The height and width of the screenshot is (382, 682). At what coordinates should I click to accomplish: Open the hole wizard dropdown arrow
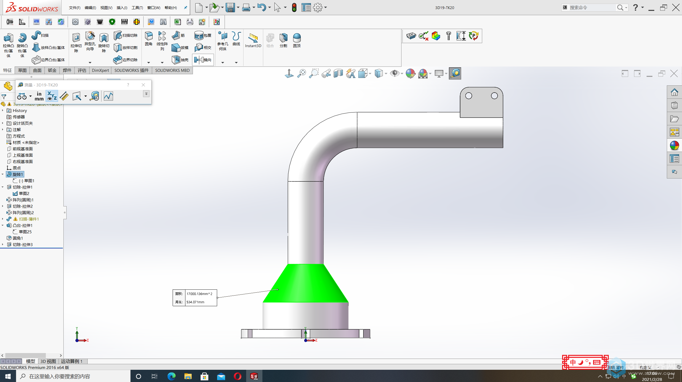pyautogui.click(x=90, y=63)
